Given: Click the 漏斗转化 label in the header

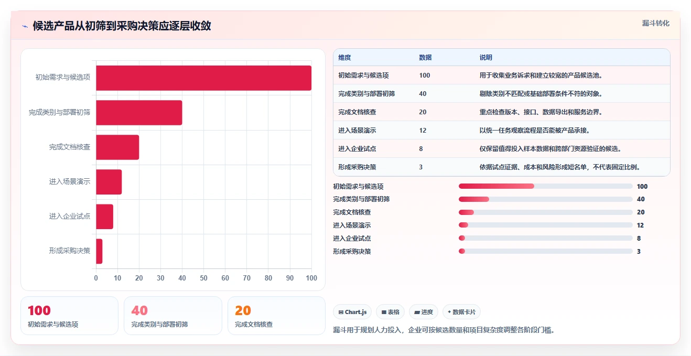Looking at the screenshot, I should point(656,23).
